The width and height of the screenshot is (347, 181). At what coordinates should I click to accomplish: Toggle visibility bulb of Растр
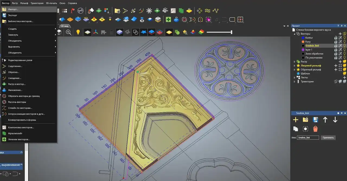pyautogui.click(x=345, y=62)
